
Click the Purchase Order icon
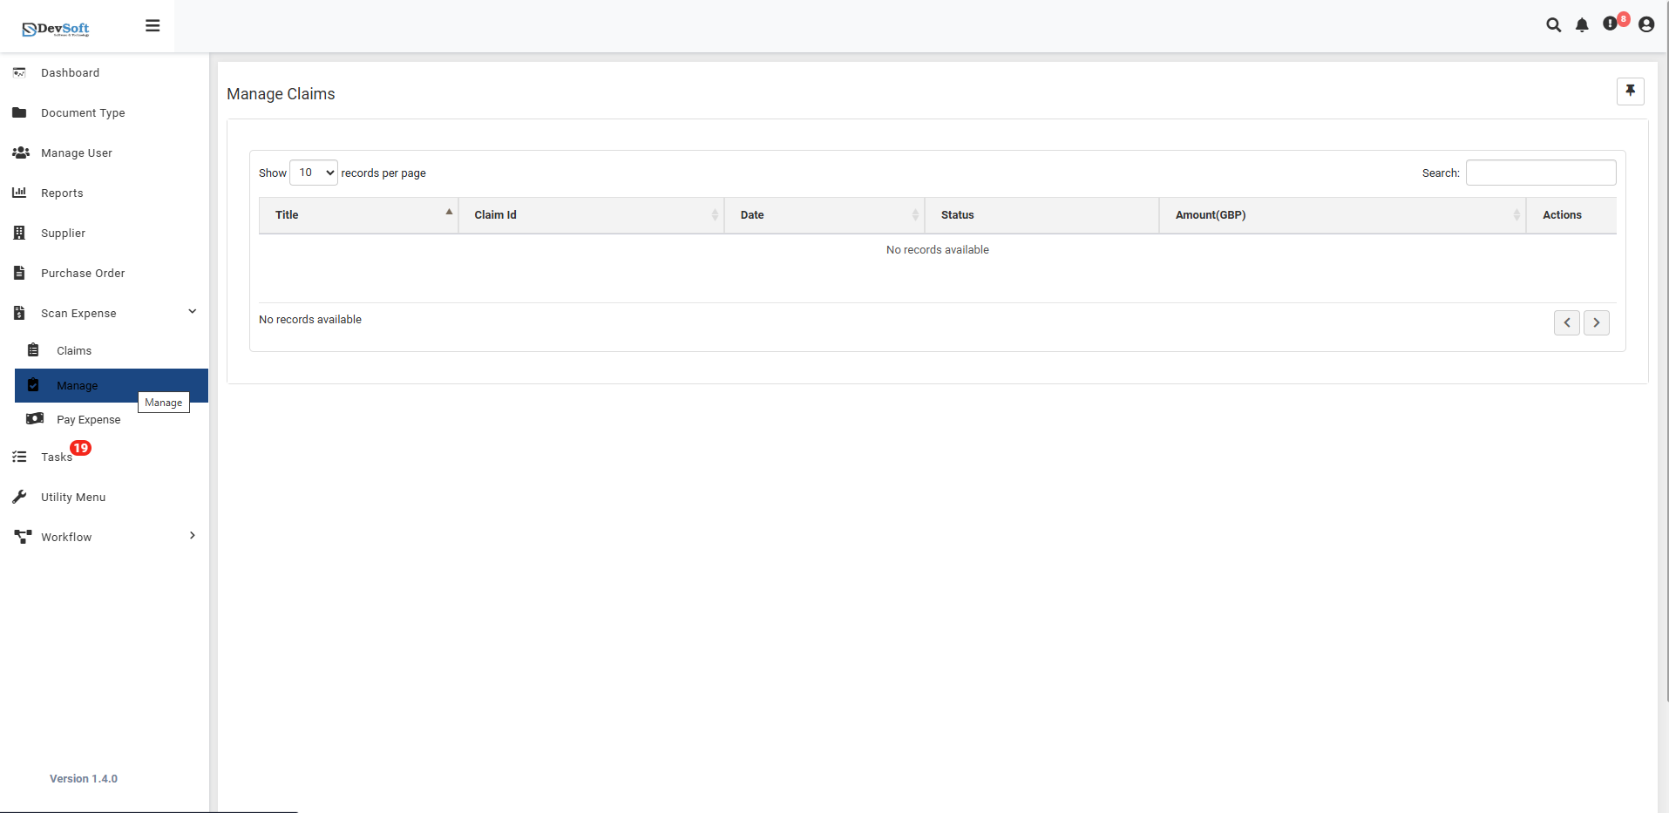19,273
